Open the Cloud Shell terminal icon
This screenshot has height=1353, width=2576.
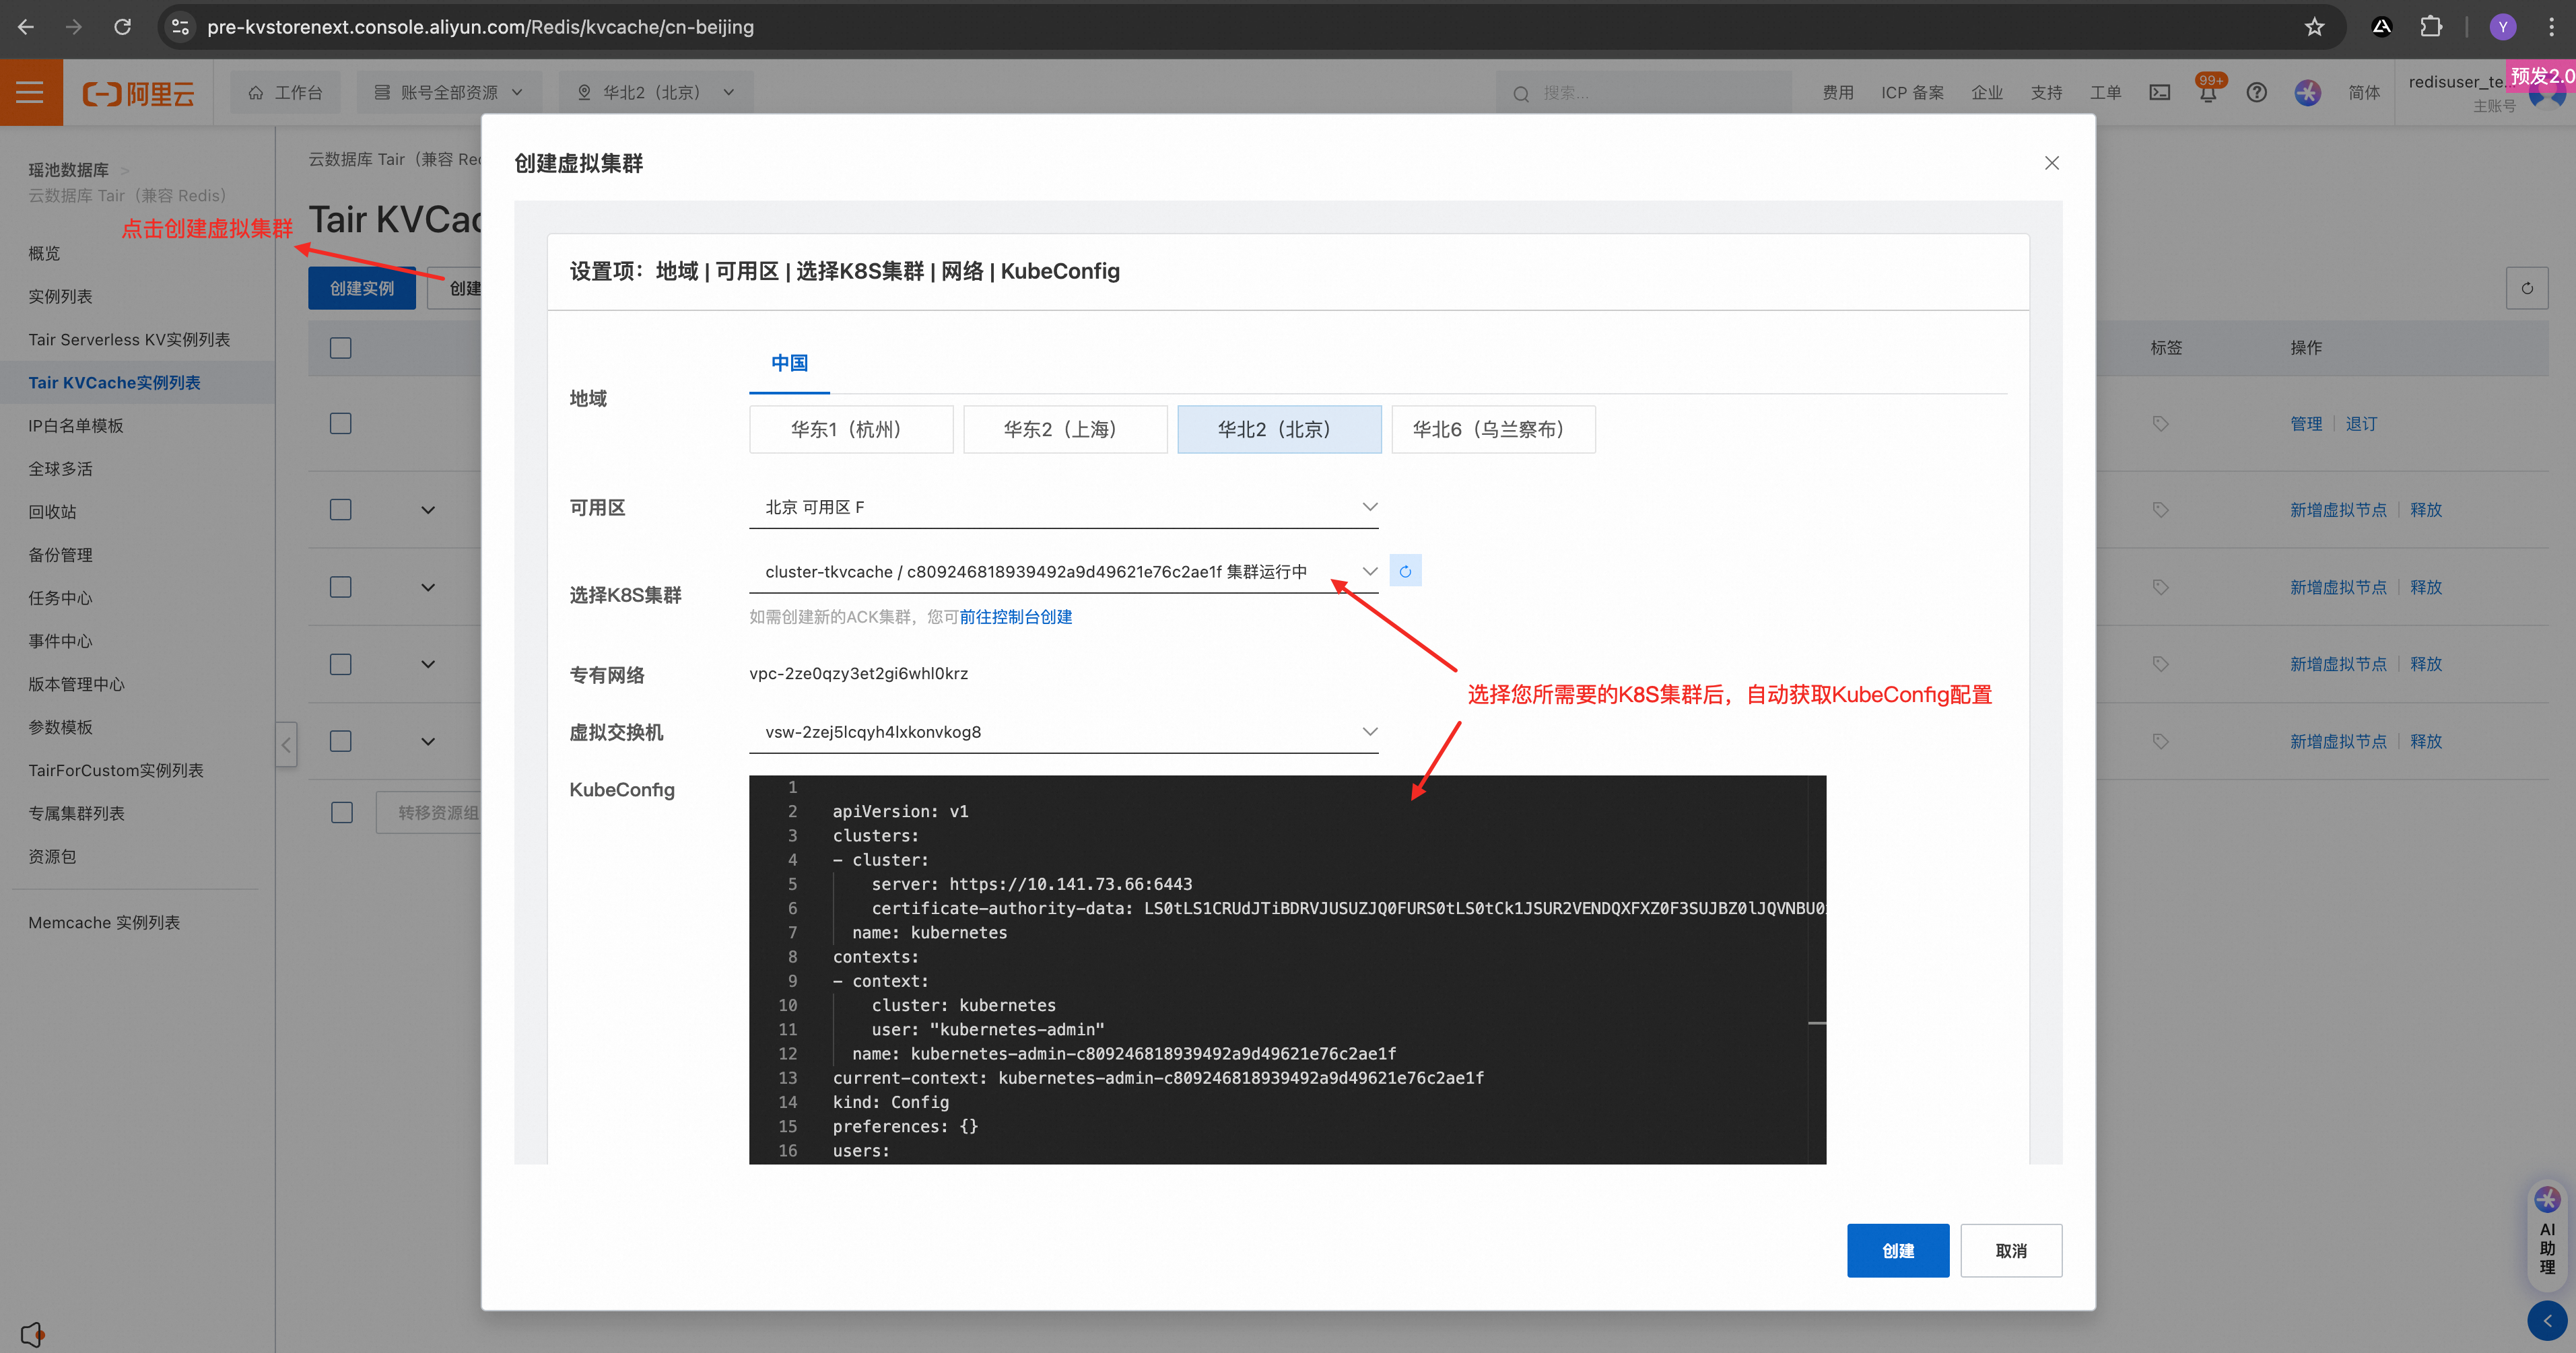click(2159, 93)
